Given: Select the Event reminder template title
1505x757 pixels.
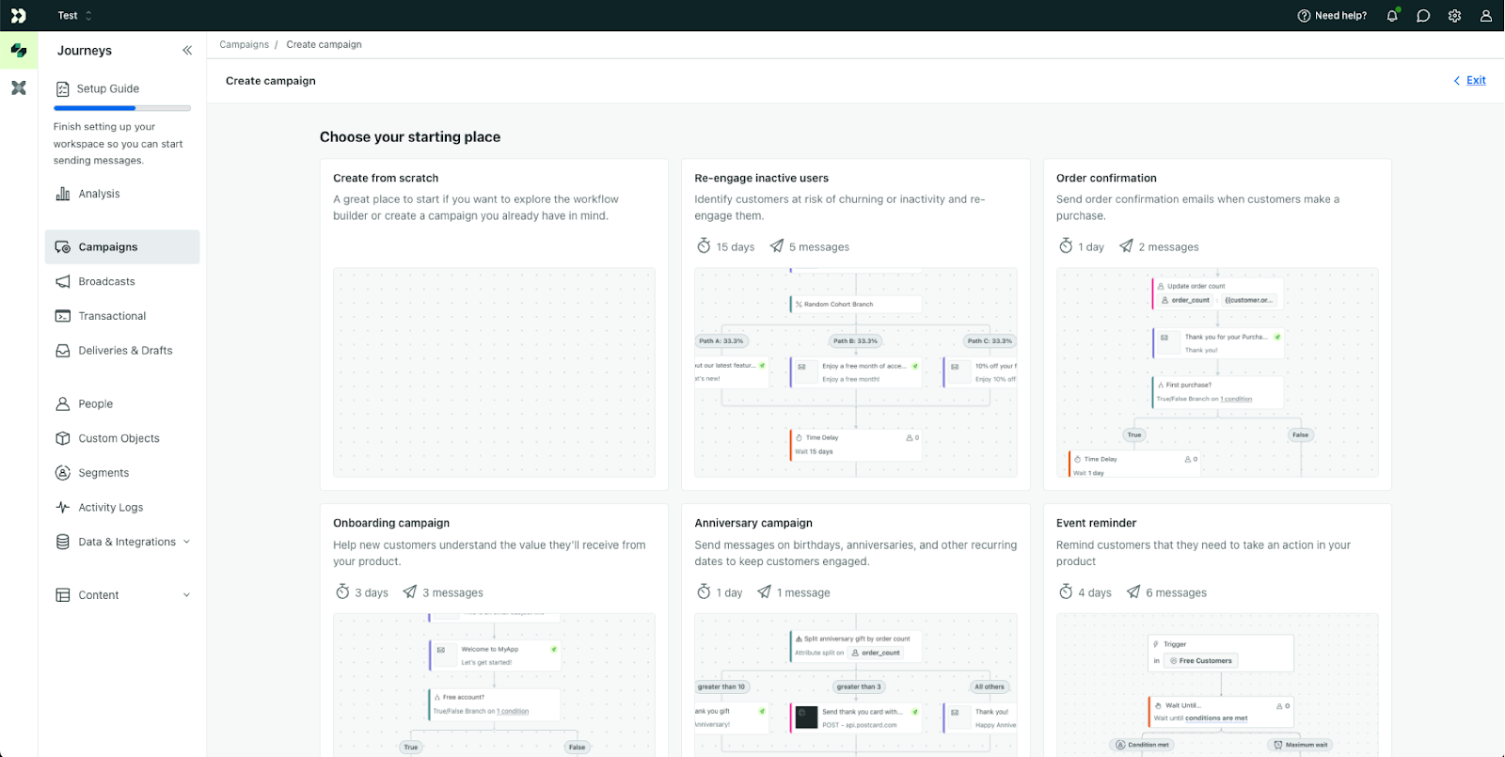Looking at the screenshot, I should 1096,524.
